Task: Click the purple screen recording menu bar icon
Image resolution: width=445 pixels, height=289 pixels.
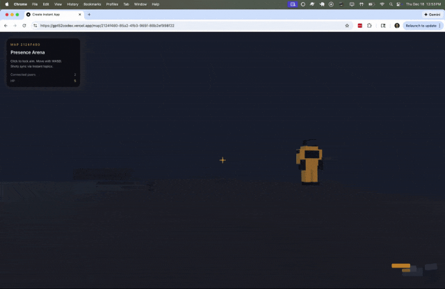Action: click(x=293, y=4)
